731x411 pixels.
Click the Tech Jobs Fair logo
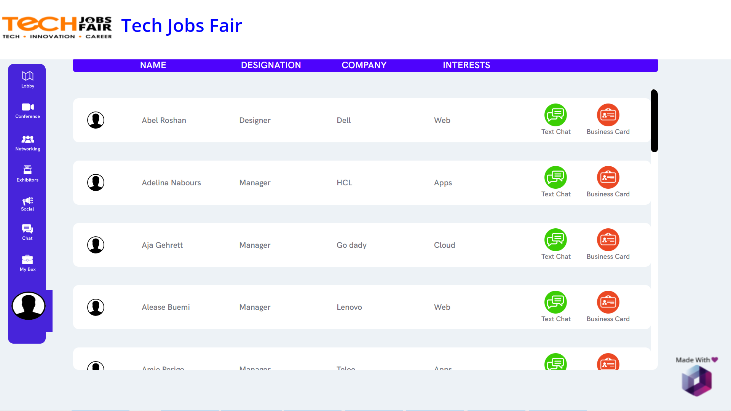pyautogui.click(x=57, y=27)
